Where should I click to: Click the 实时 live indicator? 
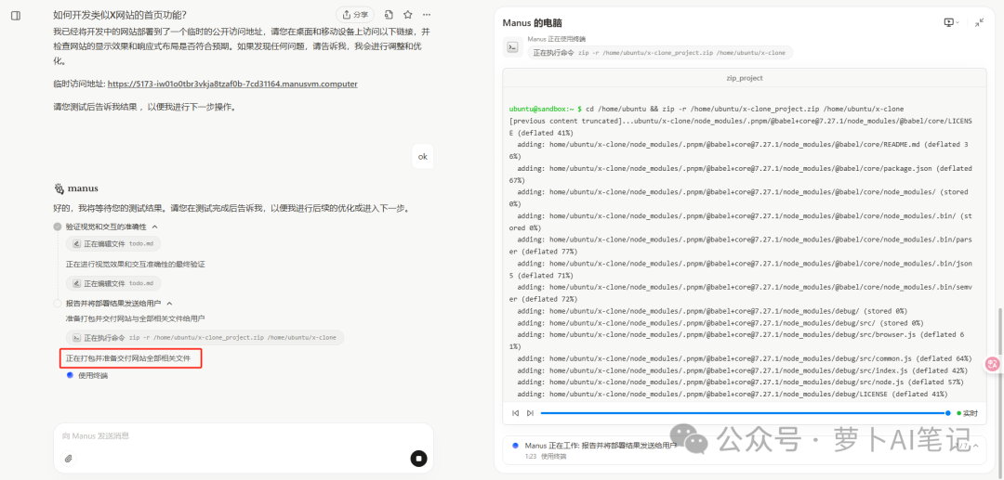(x=968, y=413)
